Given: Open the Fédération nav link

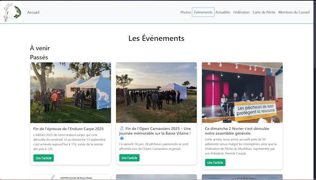Looking at the screenshot, I should tap(242, 12).
